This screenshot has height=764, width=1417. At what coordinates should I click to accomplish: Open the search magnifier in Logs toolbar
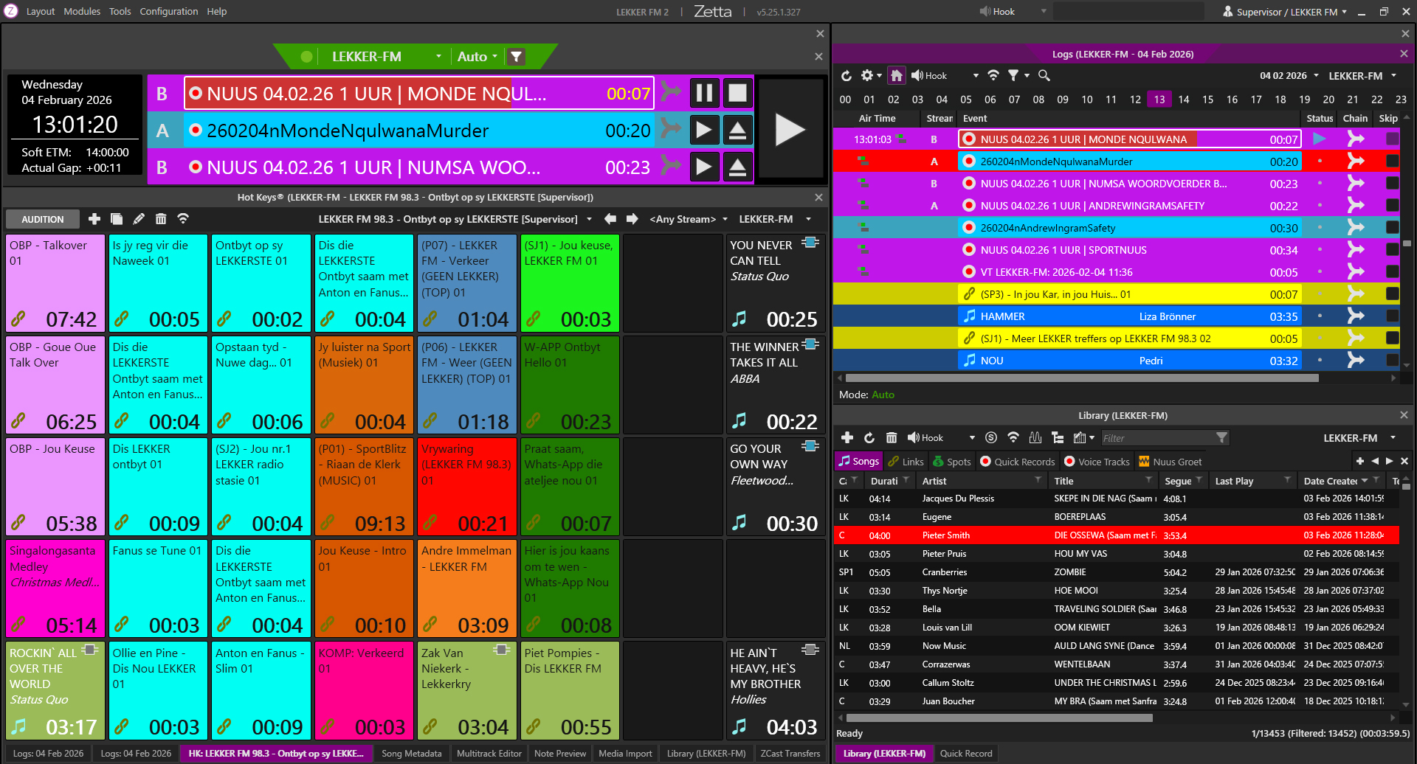click(1044, 75)
